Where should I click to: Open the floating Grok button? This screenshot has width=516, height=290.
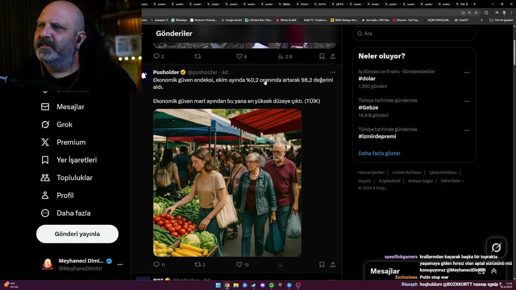point(496,247)
